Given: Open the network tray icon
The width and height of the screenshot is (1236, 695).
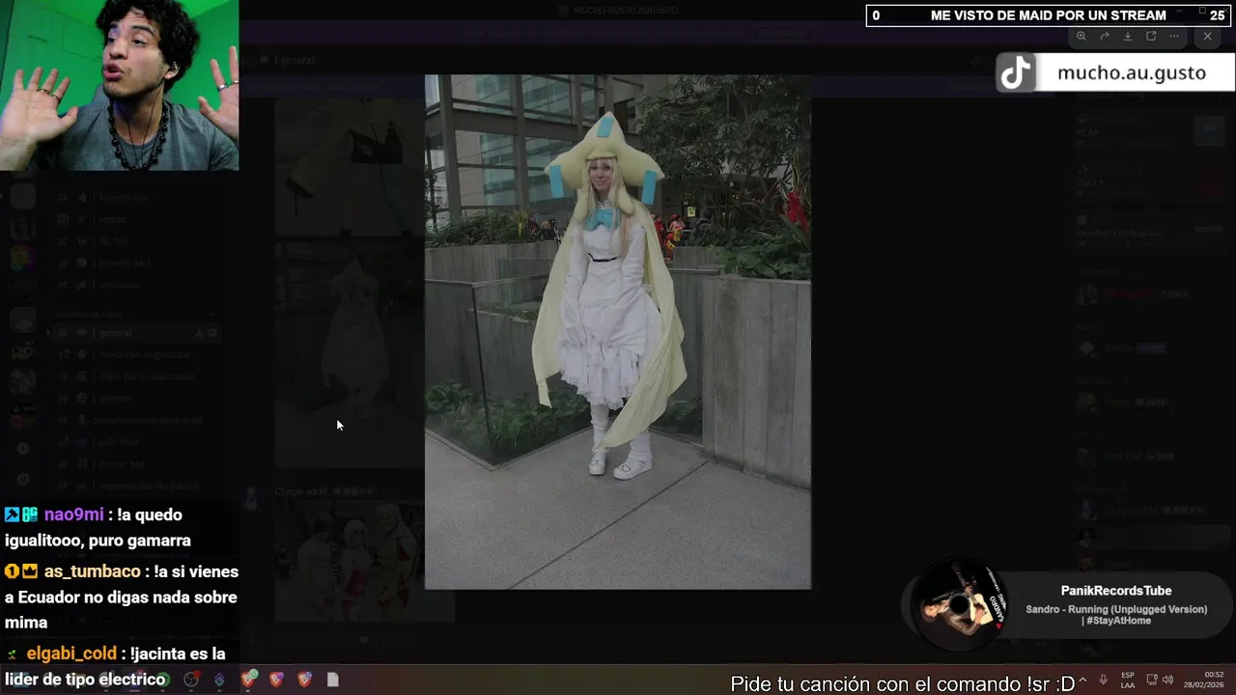Looking at the screenshot, I should click(1152, 681).
